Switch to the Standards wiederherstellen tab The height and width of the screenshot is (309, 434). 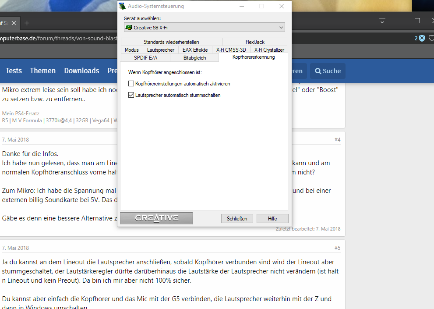[x=171, y=42]
